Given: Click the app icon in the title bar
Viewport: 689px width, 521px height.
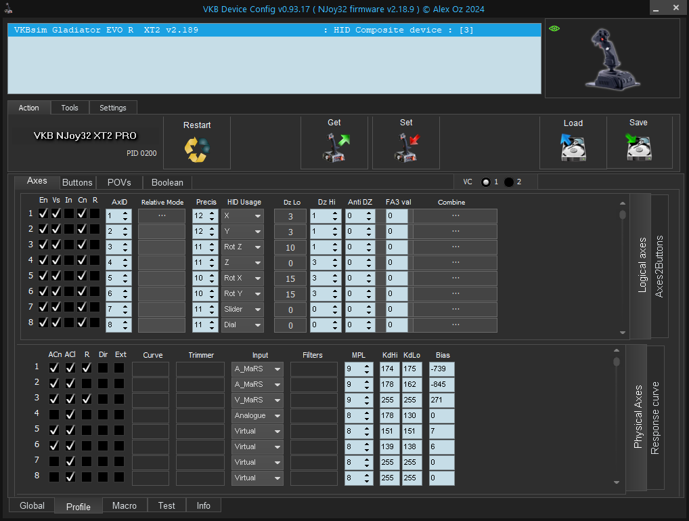Looking at the screenshot, I should pos(8,8).
